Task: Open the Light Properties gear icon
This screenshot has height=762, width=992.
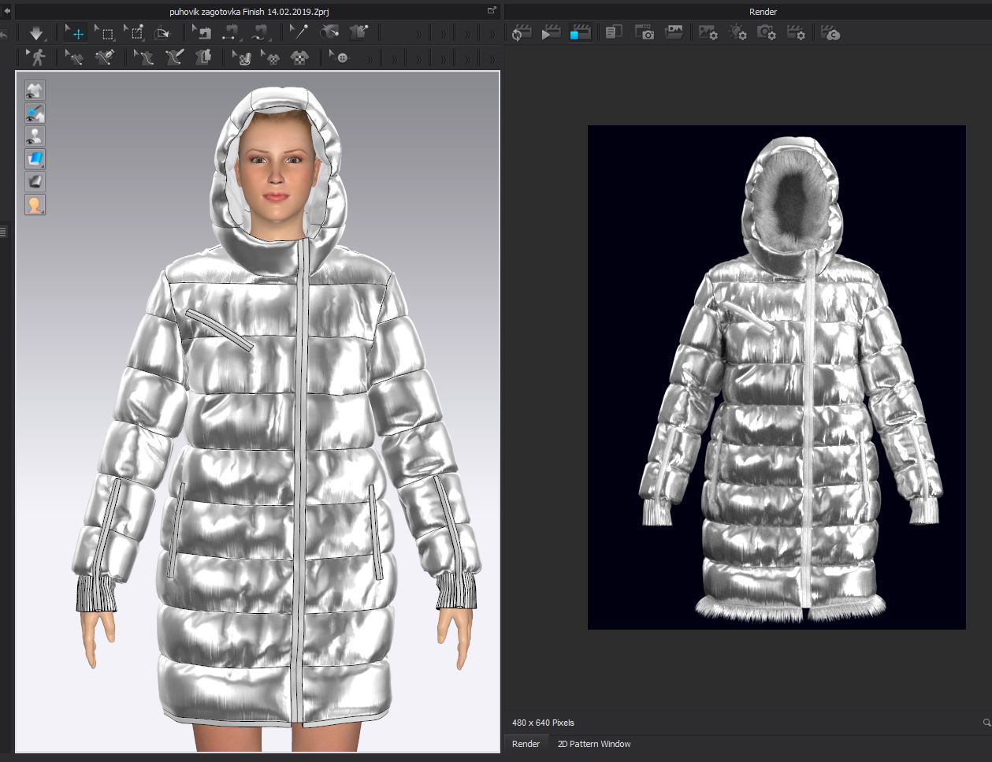Action: pyautogui.click(x=737, y=33)
